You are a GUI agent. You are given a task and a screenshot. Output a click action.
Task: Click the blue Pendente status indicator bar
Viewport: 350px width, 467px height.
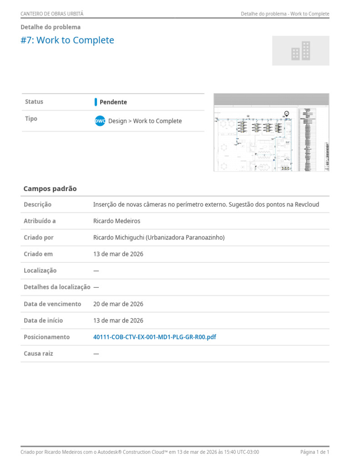[x=96, y=102]
